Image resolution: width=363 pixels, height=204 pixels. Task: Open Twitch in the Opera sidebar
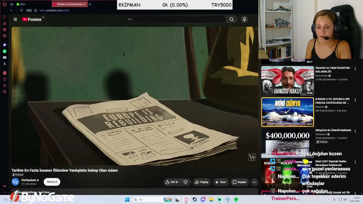(5, 45)
